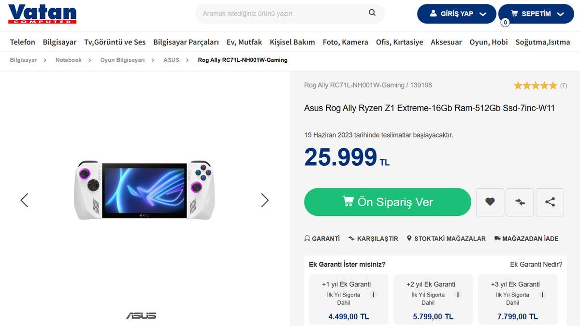Click the search magnifier icon
The height and width of the screenshot is (326, 580).
(x=371, y=13)
